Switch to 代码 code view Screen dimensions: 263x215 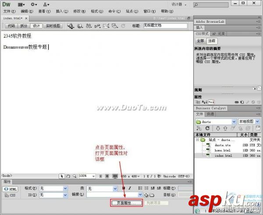[x=11, y=26]
